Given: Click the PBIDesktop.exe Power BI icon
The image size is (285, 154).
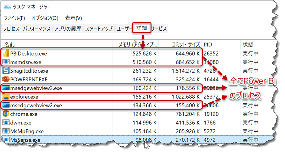Looking at the screenshot, I should 6,53.
